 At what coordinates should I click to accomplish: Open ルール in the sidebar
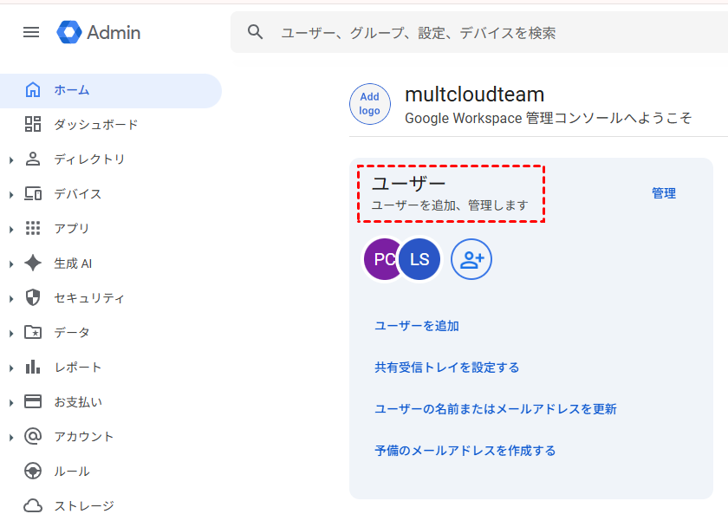71,471
